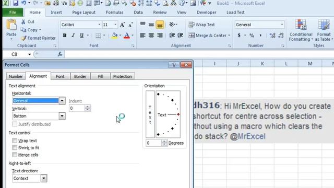Open the Alignment group dialog launcher
The width and height of the screenshot is (334, 188).
point(229,45)
